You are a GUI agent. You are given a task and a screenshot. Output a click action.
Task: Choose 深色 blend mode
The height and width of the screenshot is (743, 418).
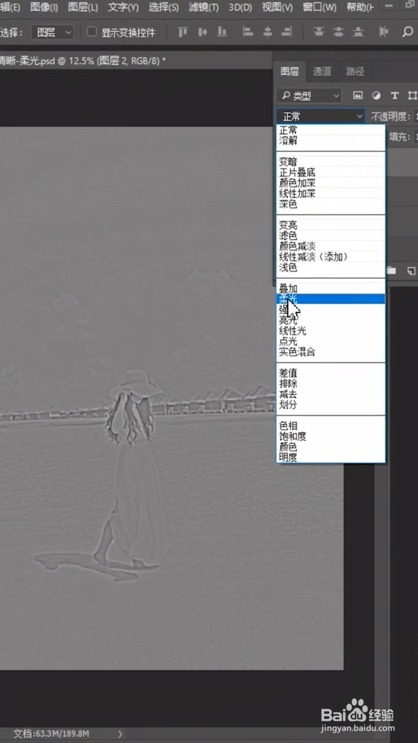click(x=330, y=204)
